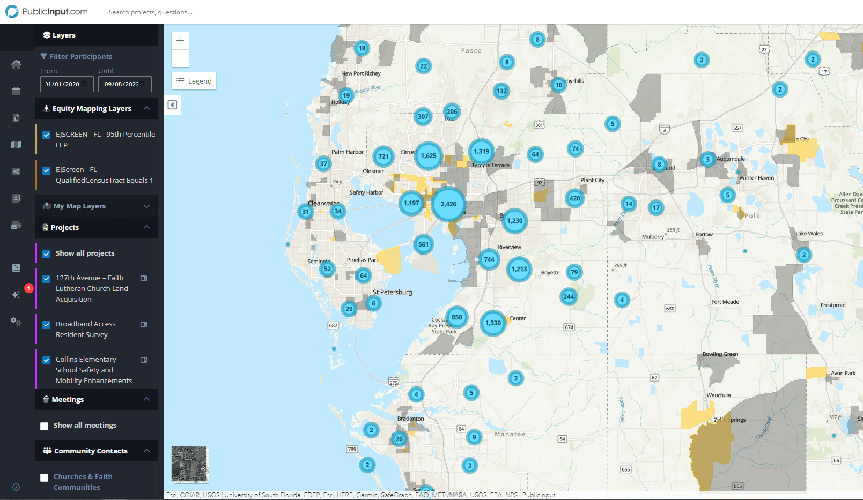Expand the My Map Layers section
Viewport: 863px width, 500px height.
(146, 206)
